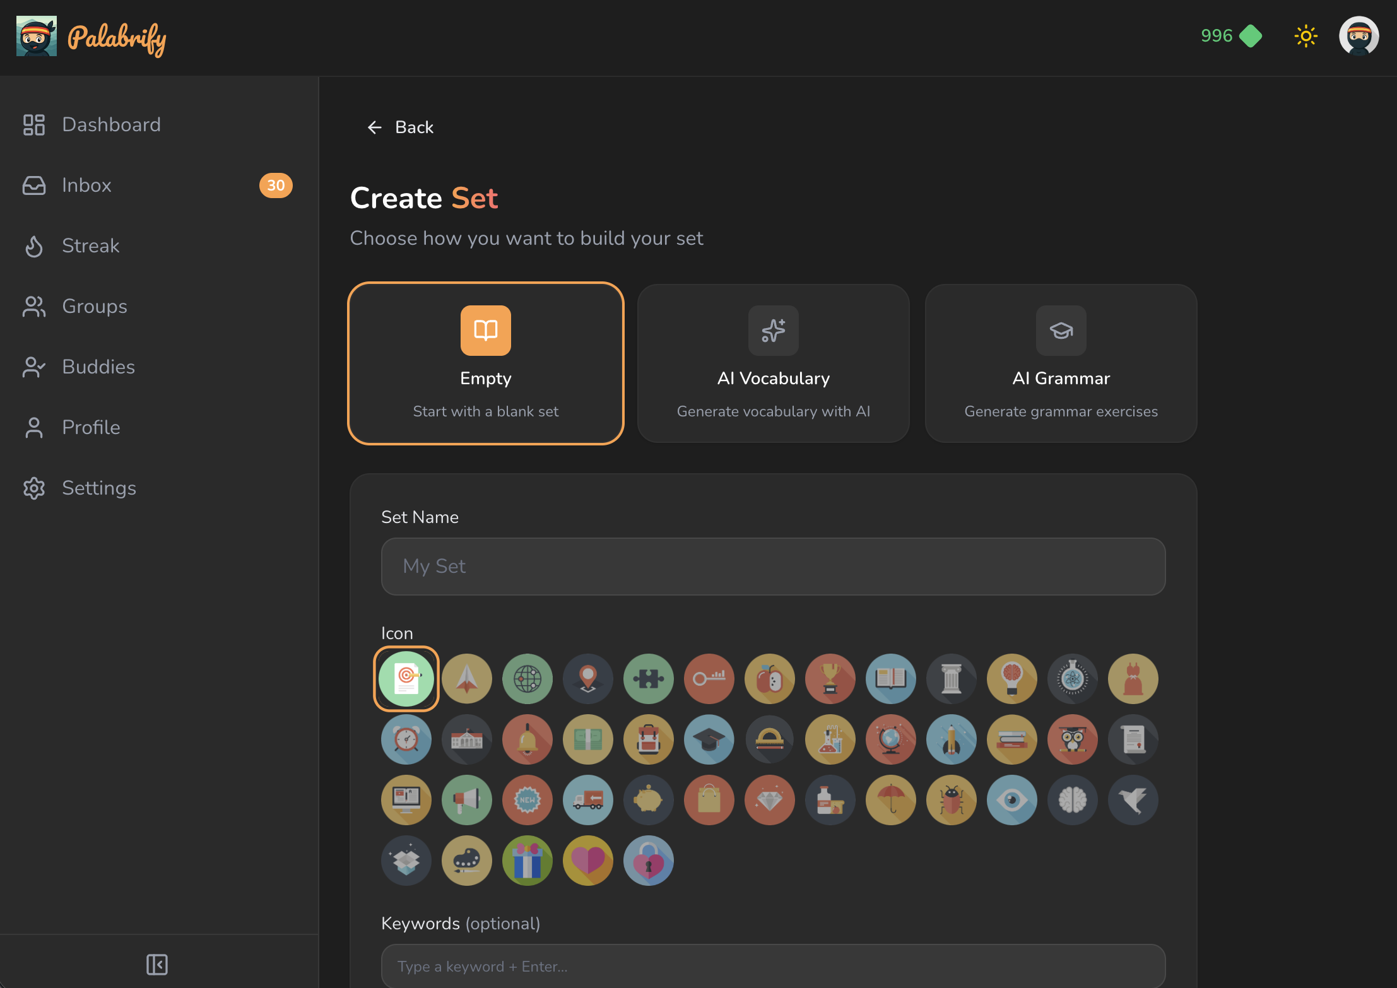
Task: Select the desk globe set icon
Action: click(891, 739)
